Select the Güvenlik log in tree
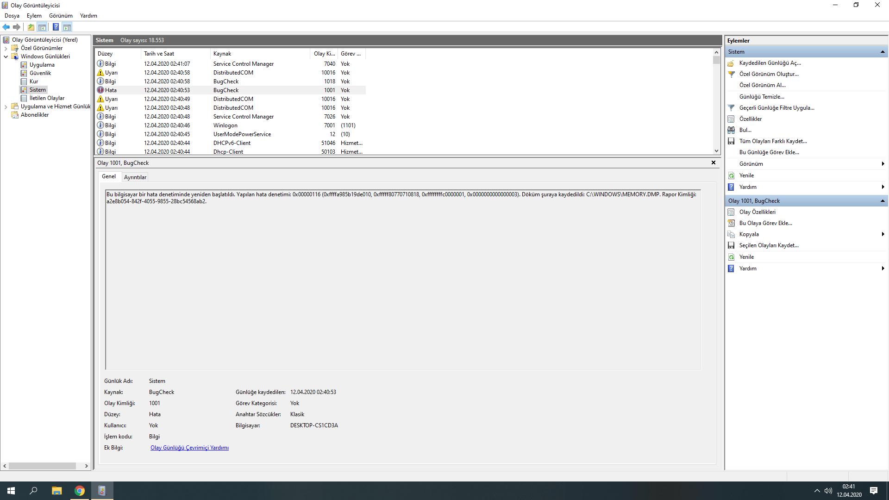 pyautogui.click(x=40, y=73)
